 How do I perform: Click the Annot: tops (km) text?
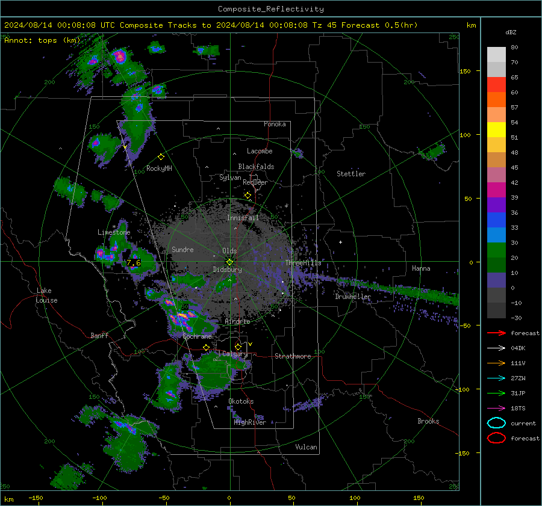(42, 40)
